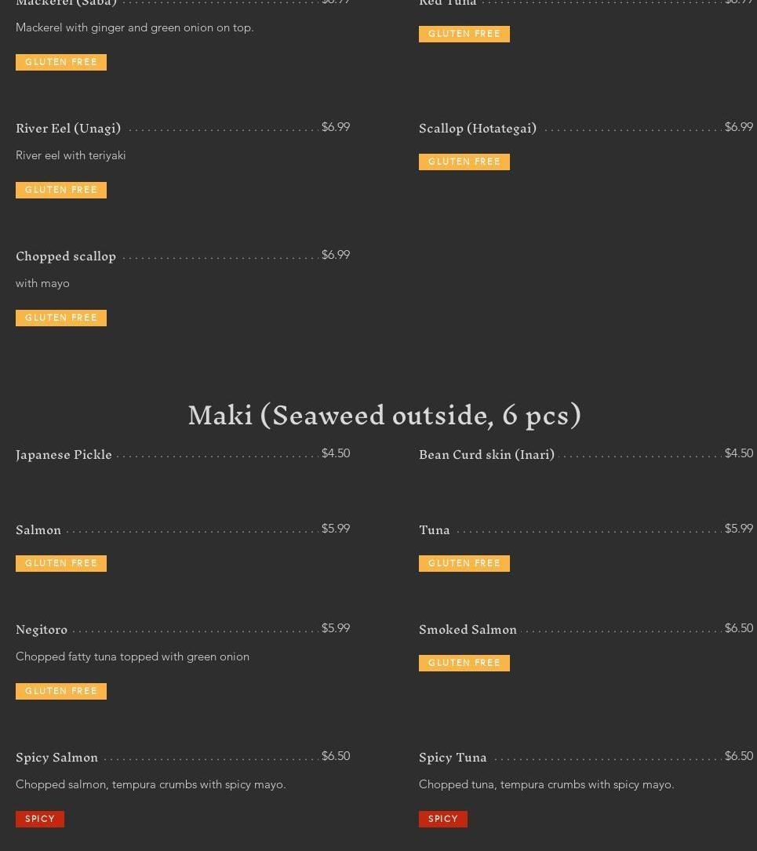Image resolution: width=757 pixels, height=851 pixels.
Task: Click the Negitoro menu item name
Action: coord(42,629)
